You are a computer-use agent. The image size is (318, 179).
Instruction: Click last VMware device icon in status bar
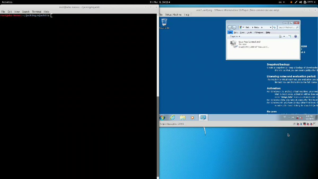tap(315, 124)
